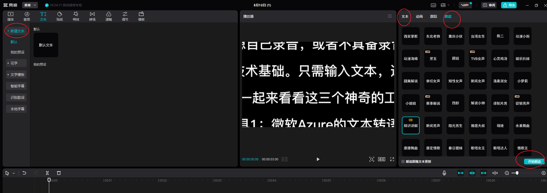Open the 菜单 dropdown menu
This screenshot has width=547, height=193.
(x=30, y=5)
